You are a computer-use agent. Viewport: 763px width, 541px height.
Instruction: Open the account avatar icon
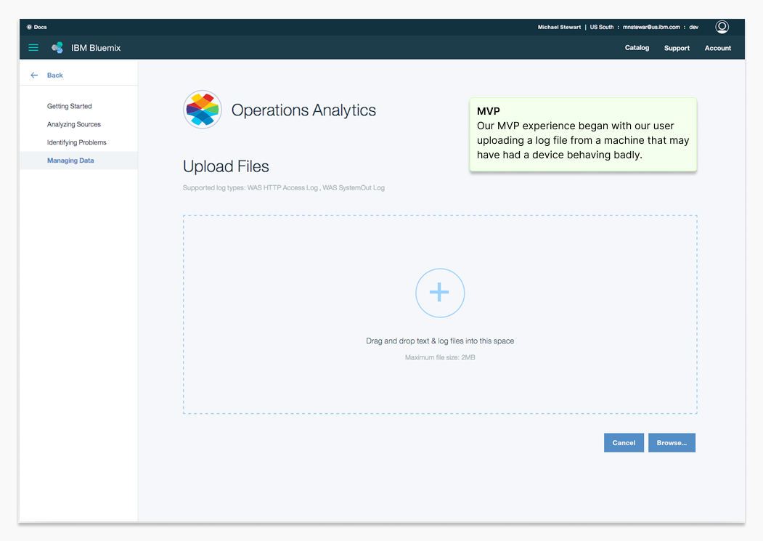722,26
